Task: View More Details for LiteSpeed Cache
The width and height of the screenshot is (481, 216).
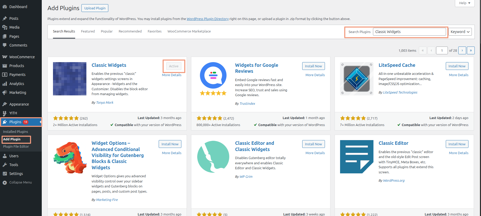Action: coord(459,75)
